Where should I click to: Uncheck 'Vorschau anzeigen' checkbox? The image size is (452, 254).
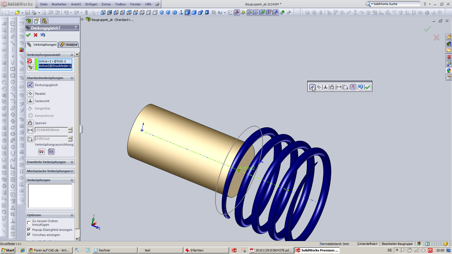(29, 235)
